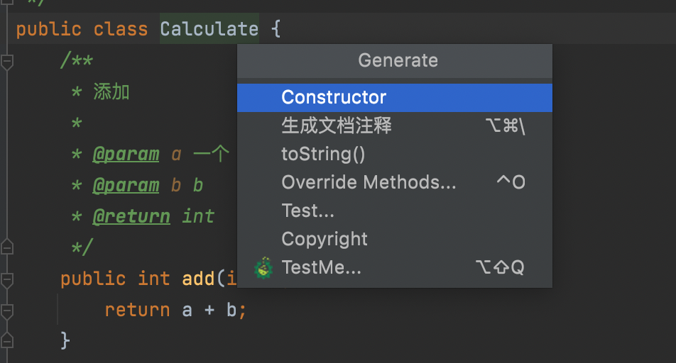Click the add method name
The width and height of the screenshot is (676, 363).
pyautogui.click(x=199, y=279)
